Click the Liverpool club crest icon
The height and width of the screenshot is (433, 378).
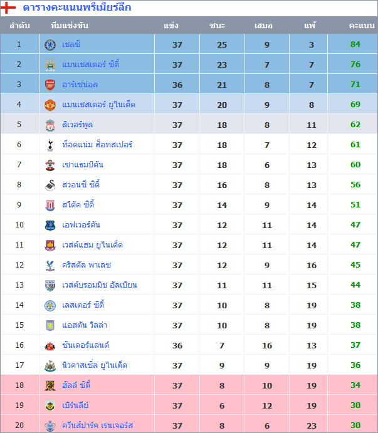(50, 125)
